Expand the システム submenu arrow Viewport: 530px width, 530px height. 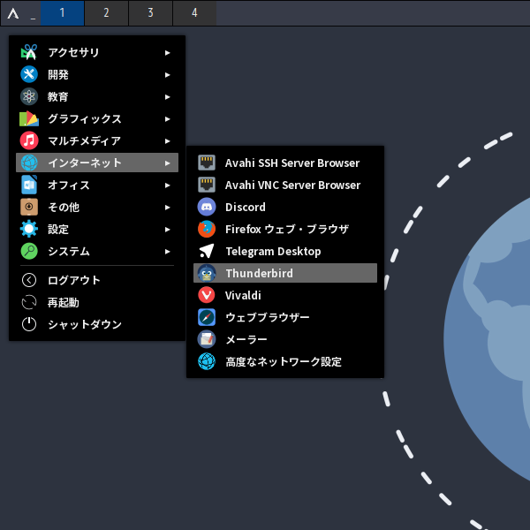[168, 252]
